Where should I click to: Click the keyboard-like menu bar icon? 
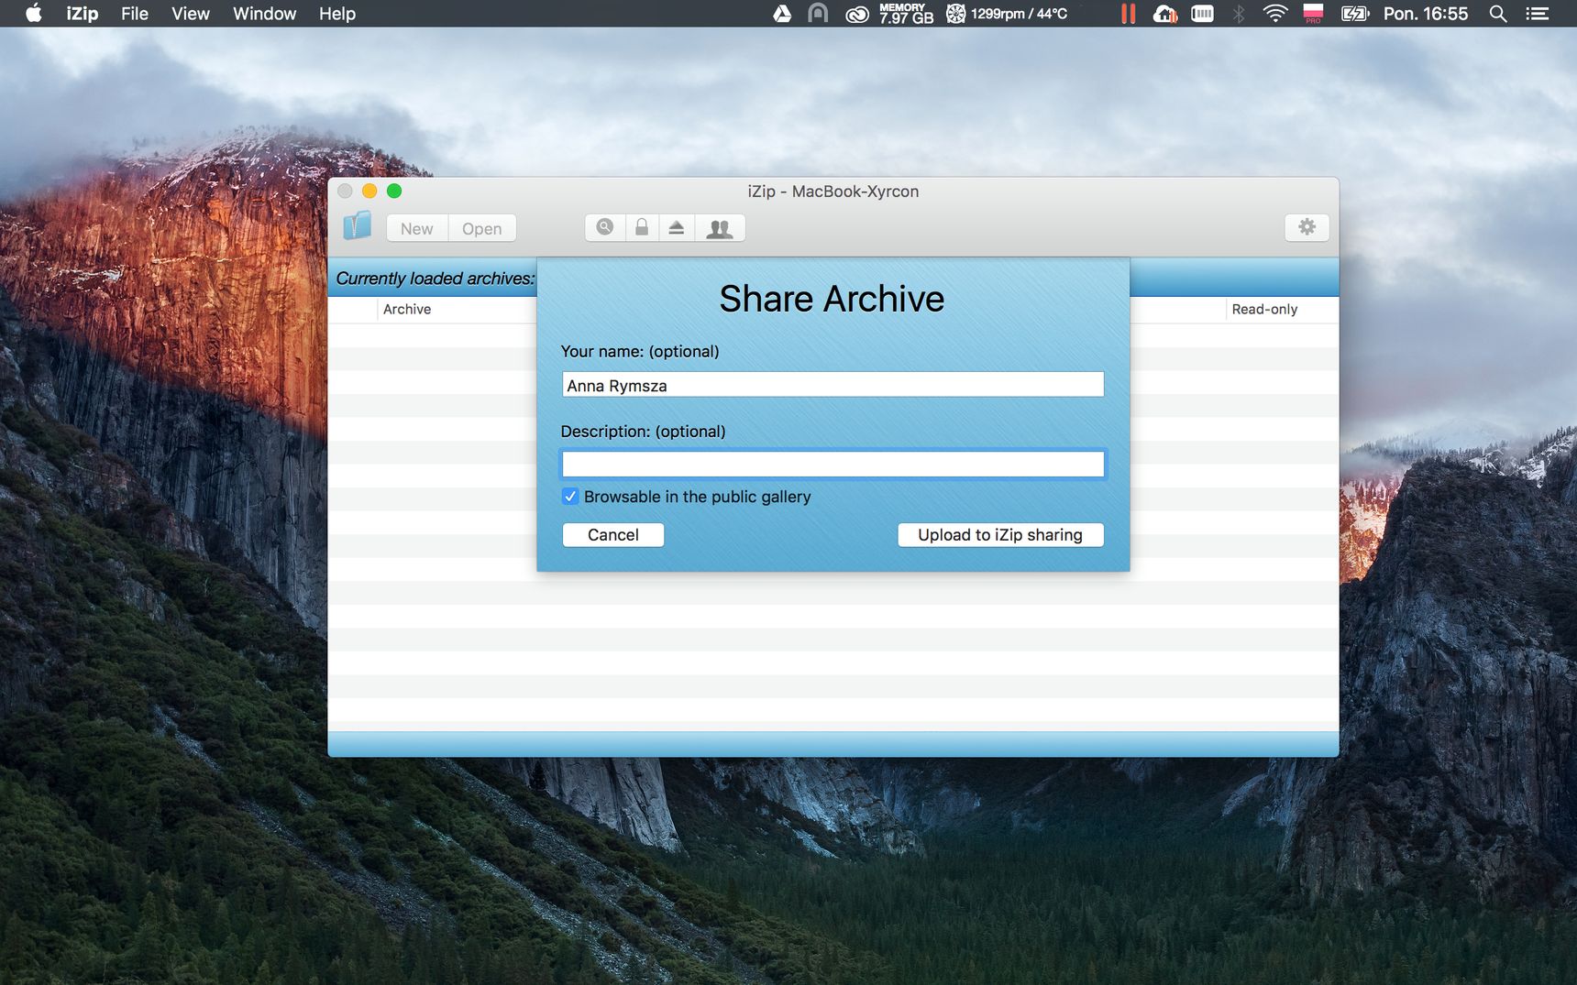pos(1202,14)
